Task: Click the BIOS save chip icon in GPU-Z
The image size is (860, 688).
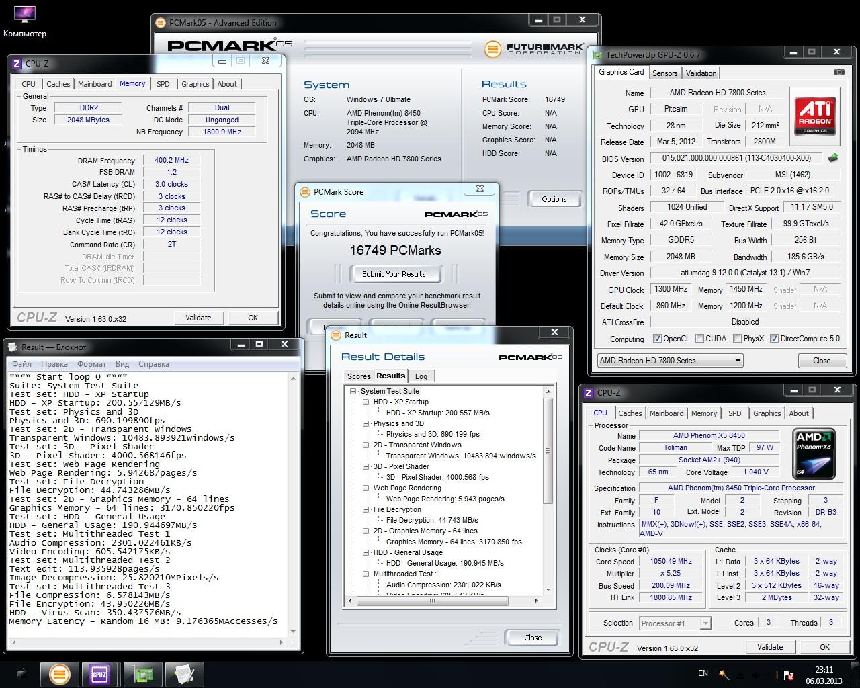Action: click(833, 158)
